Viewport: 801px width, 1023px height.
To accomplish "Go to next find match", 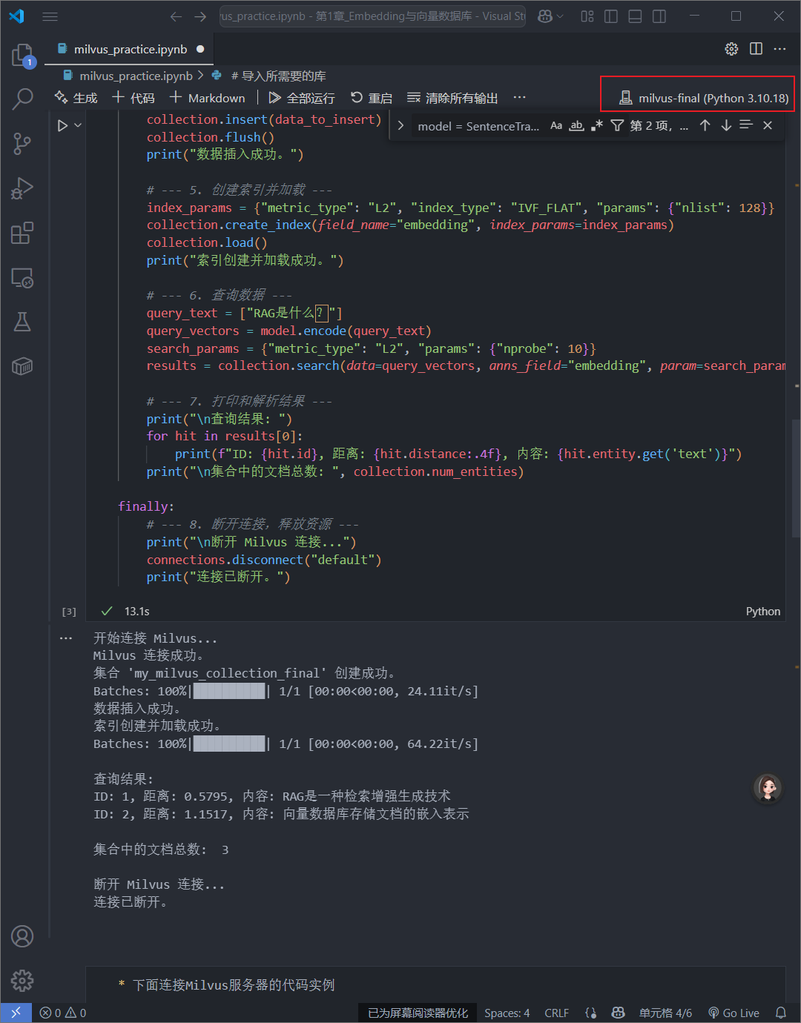I will (x=726, y=126).
